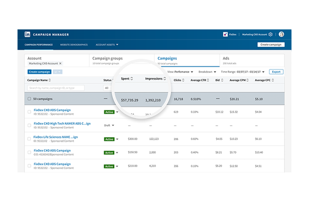Open status arrow for $210.00 campaign

(117, 166)
